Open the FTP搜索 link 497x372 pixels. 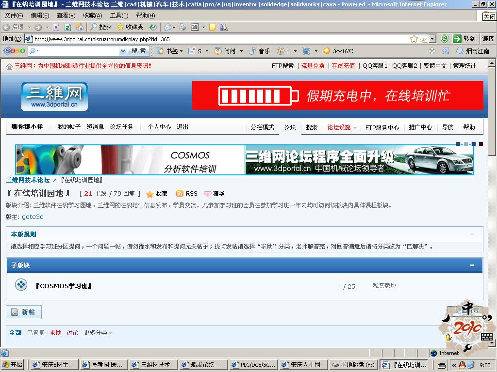click(283, 66)
